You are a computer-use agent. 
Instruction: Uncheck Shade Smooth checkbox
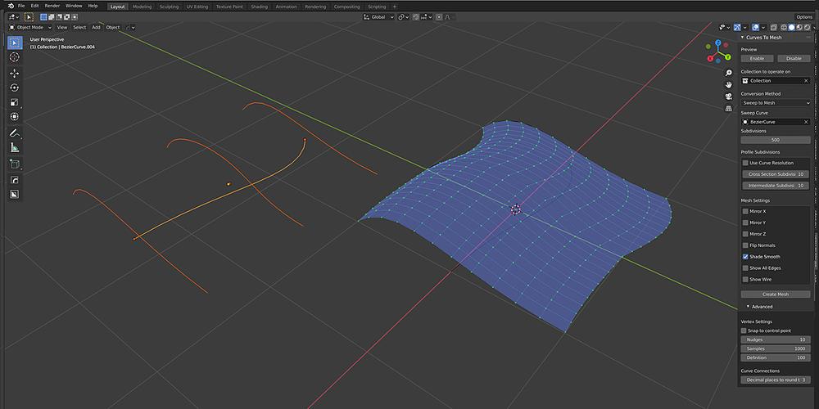[745, 257]
